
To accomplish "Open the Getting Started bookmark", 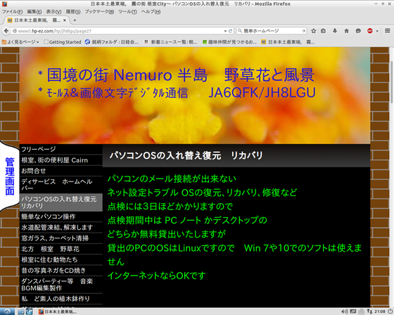I will pyautogui.click(x=63, y=42).
